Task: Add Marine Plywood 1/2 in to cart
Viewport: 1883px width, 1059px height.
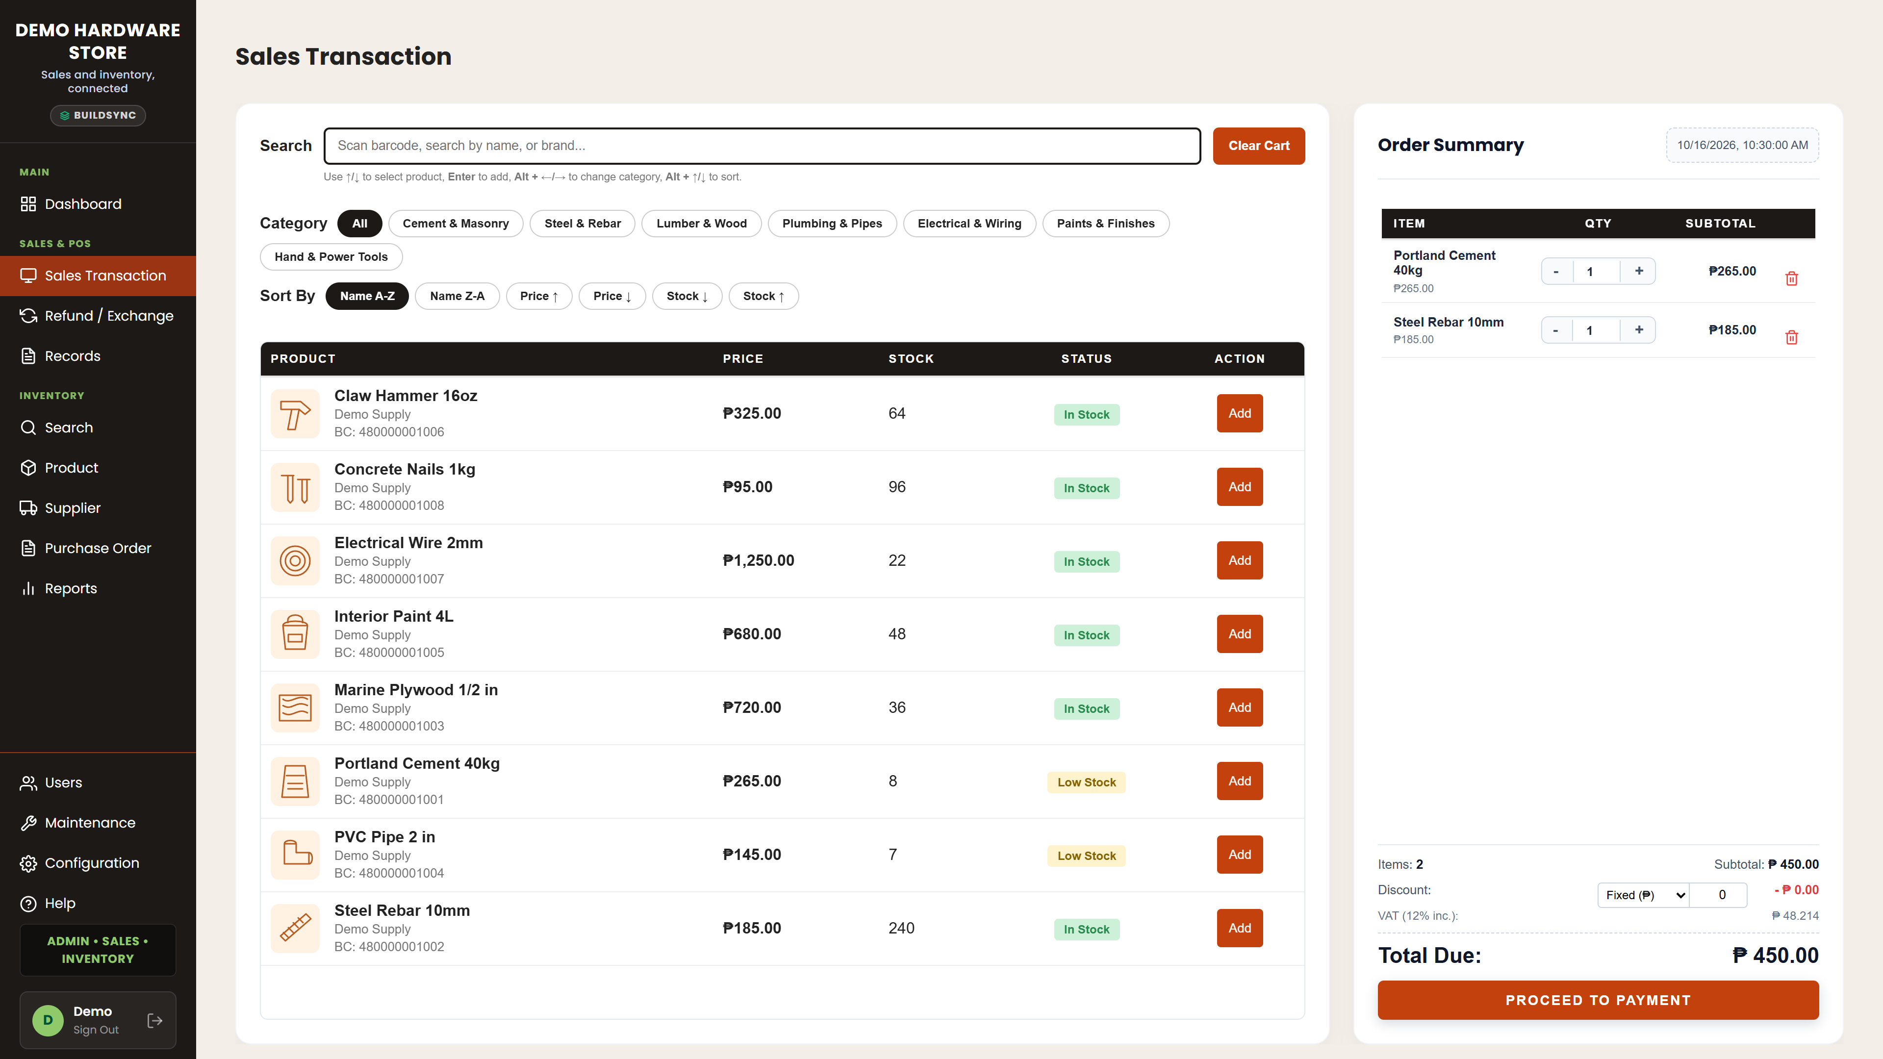Action: coord(1240,707)
